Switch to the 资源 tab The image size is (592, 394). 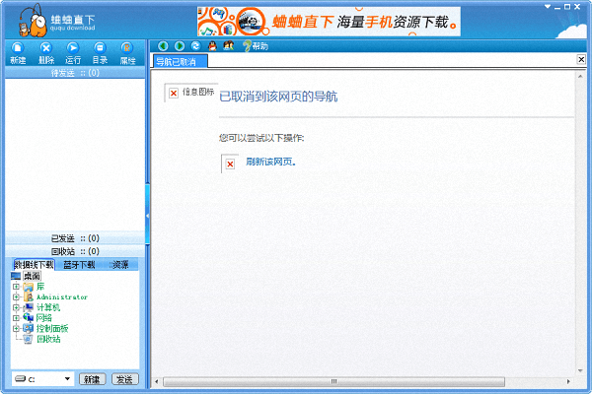tap(120, 265)
